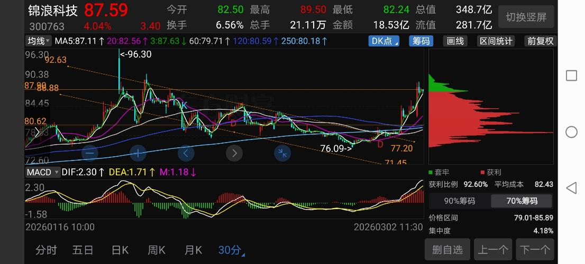Open 区间统计 range statistics
The width and height of the screenshot is (585, 264).
coord(496,41)
